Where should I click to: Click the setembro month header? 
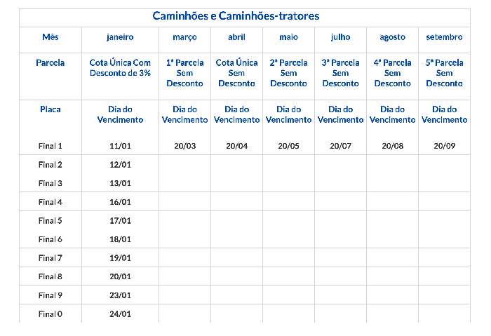click(x=444, y=37)
